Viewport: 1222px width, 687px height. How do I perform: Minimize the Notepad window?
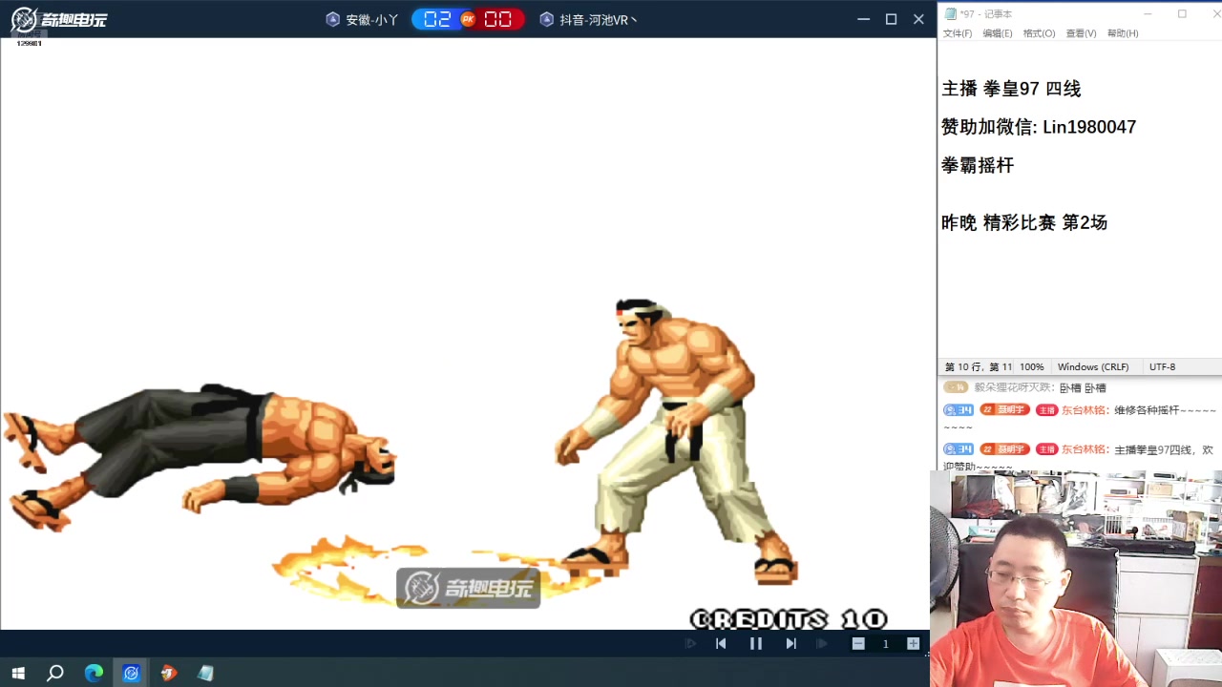(x=1148, y=13)
